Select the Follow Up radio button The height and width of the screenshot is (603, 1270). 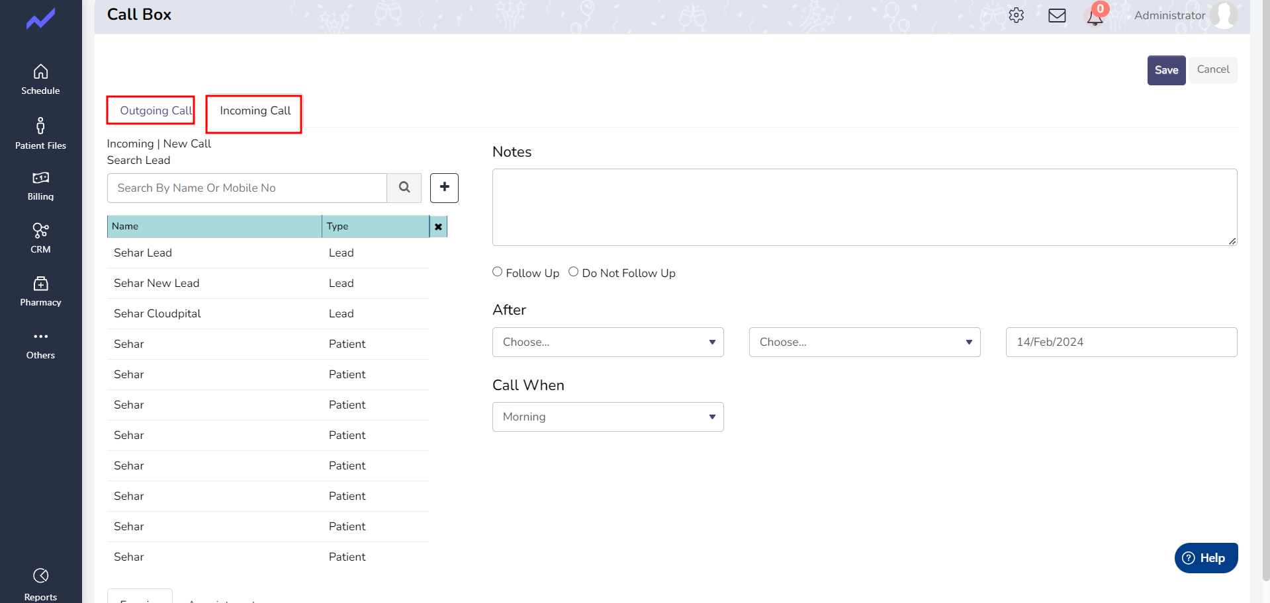click(x=497, y=272)
